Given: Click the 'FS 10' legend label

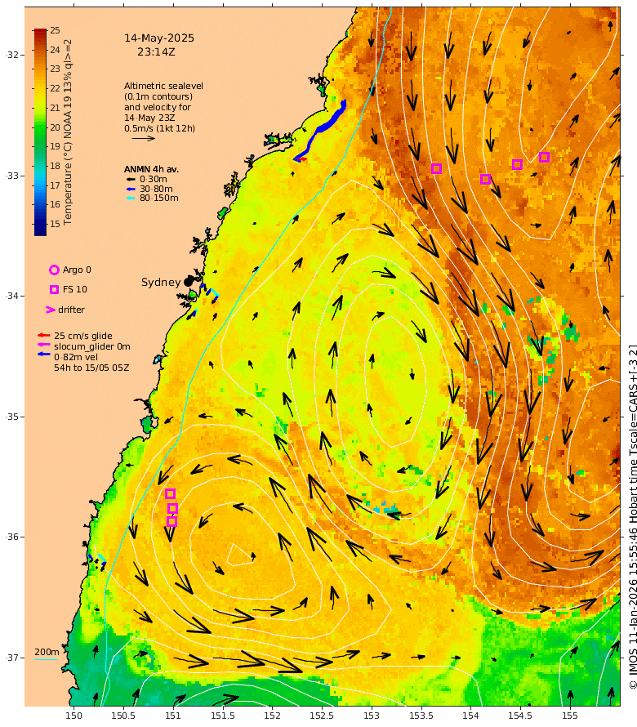Looking at the screenshot, I should 75,289.
